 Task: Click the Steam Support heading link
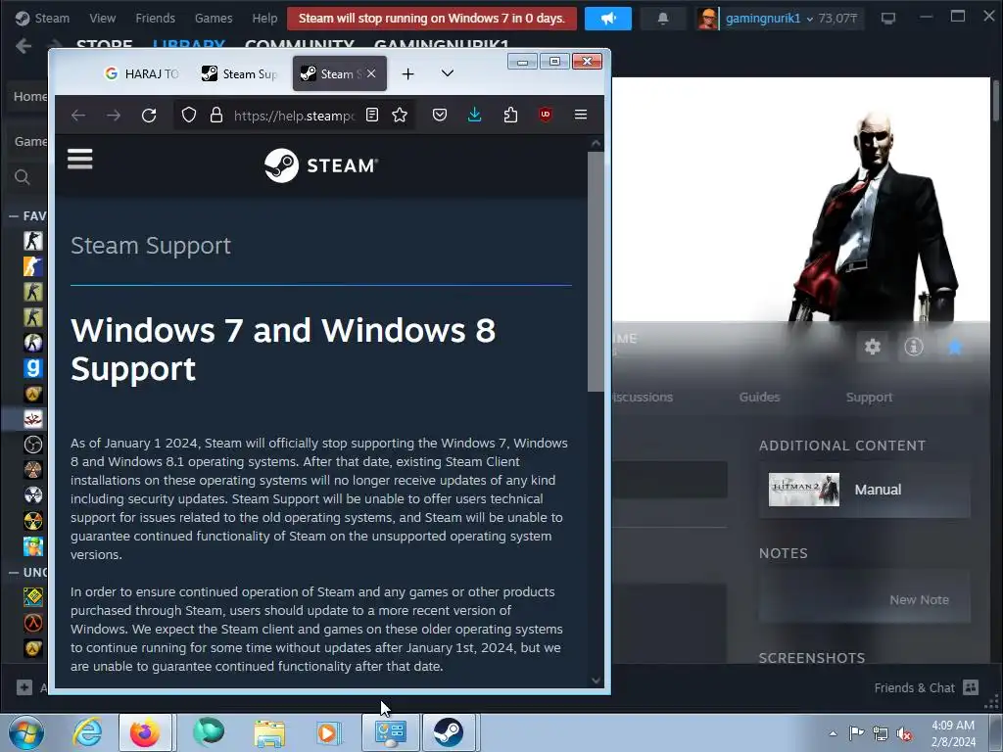click(150, 246)
